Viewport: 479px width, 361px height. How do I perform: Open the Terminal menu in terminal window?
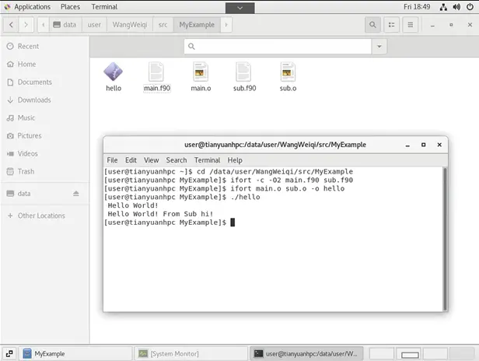tap(207, 160)
